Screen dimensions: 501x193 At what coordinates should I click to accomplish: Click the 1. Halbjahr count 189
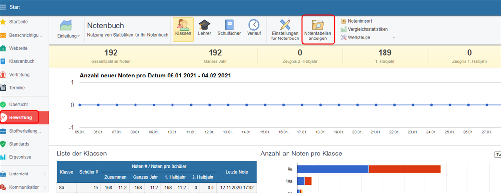click(385, 53)
